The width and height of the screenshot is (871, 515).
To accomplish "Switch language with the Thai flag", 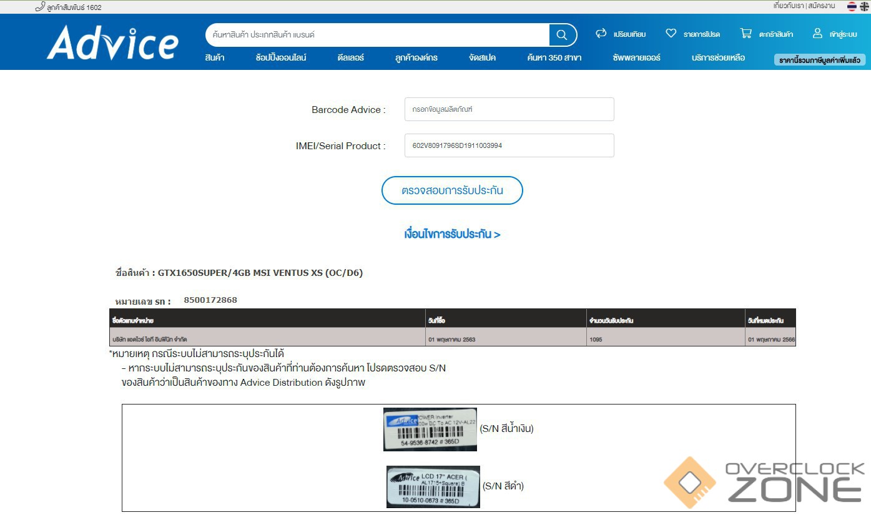I will point(852,6).
